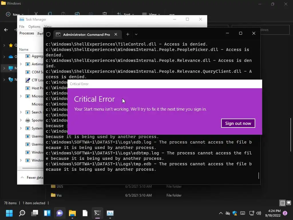Screen dimensions: 293x220
Task: Select the Spooler printer icon
Action: tap(28, 120)
